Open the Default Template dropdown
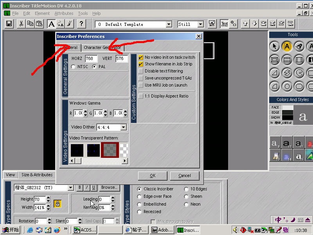This screenshot has width=313, height=235. (x=169, y=24)
